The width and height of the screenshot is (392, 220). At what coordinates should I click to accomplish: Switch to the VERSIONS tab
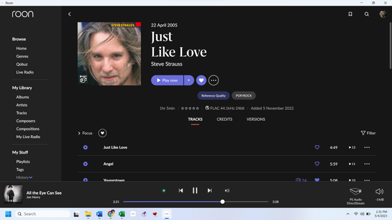(x=256, y=119)
